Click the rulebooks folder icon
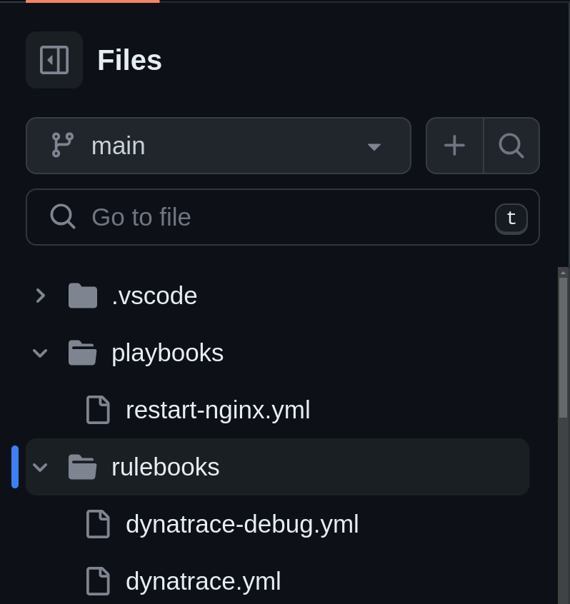570x604 pixels. (82, 467)
